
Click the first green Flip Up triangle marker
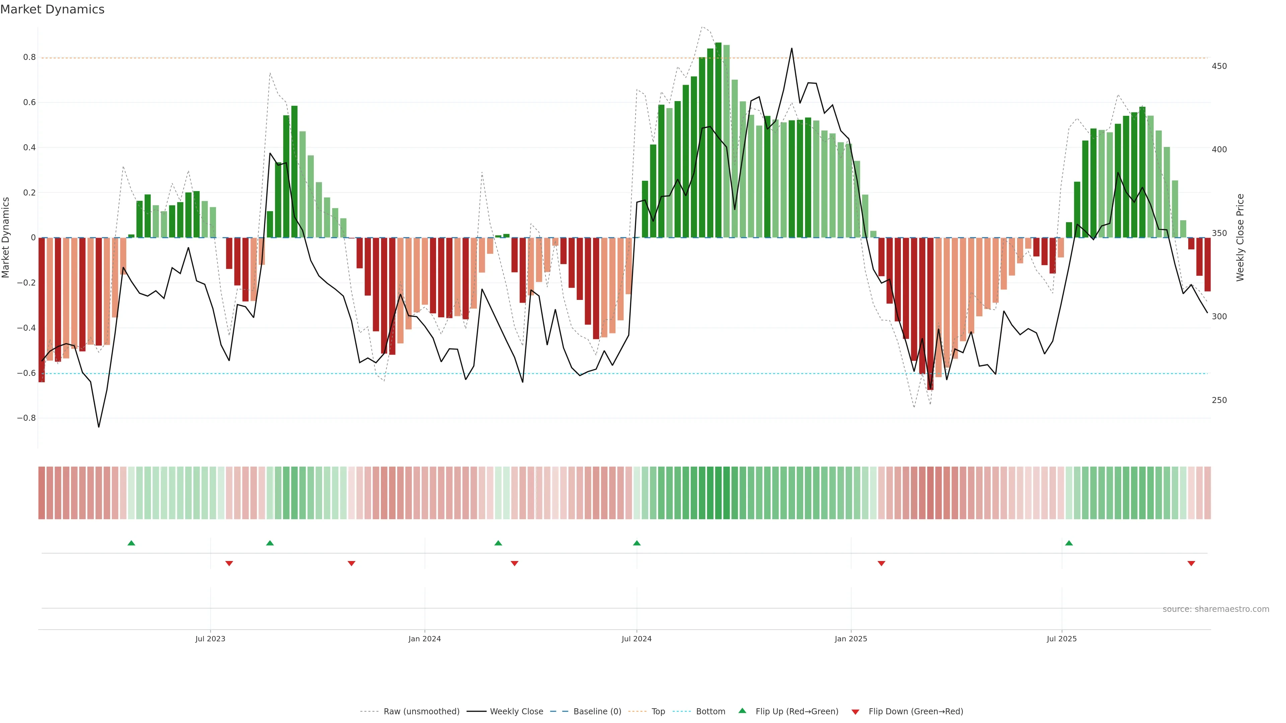[131, 543]
